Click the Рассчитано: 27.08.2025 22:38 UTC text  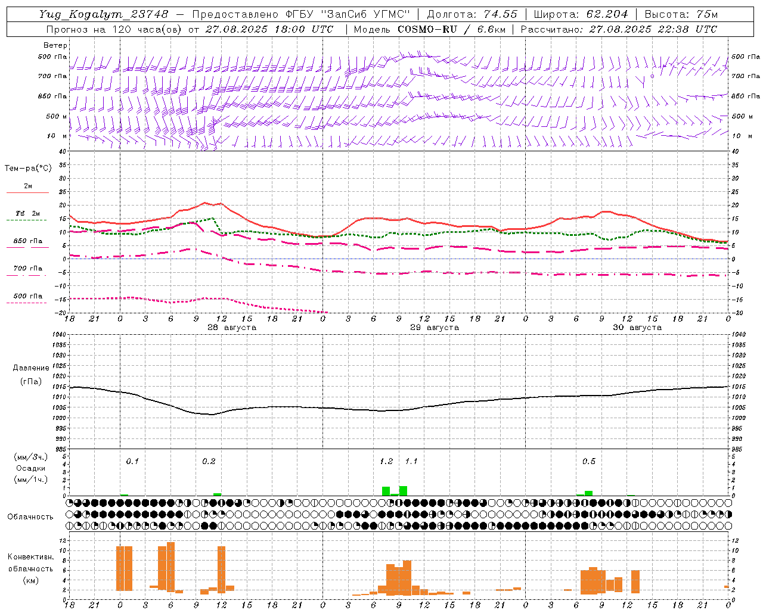619,29
